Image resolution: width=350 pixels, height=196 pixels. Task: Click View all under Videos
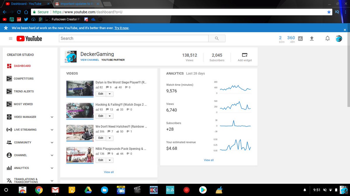coord(109,172)
